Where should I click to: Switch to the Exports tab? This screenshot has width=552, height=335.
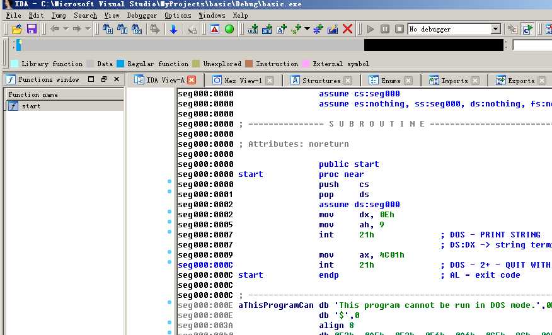point(521,81)
